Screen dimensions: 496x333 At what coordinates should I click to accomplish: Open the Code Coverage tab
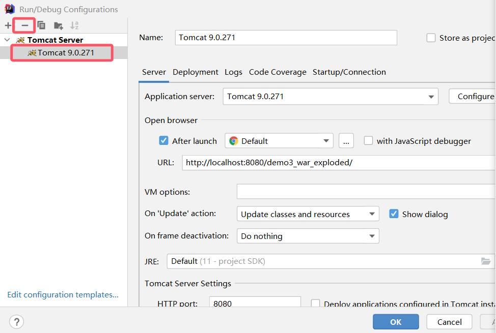pyautogui.click(x=278, y=72)
